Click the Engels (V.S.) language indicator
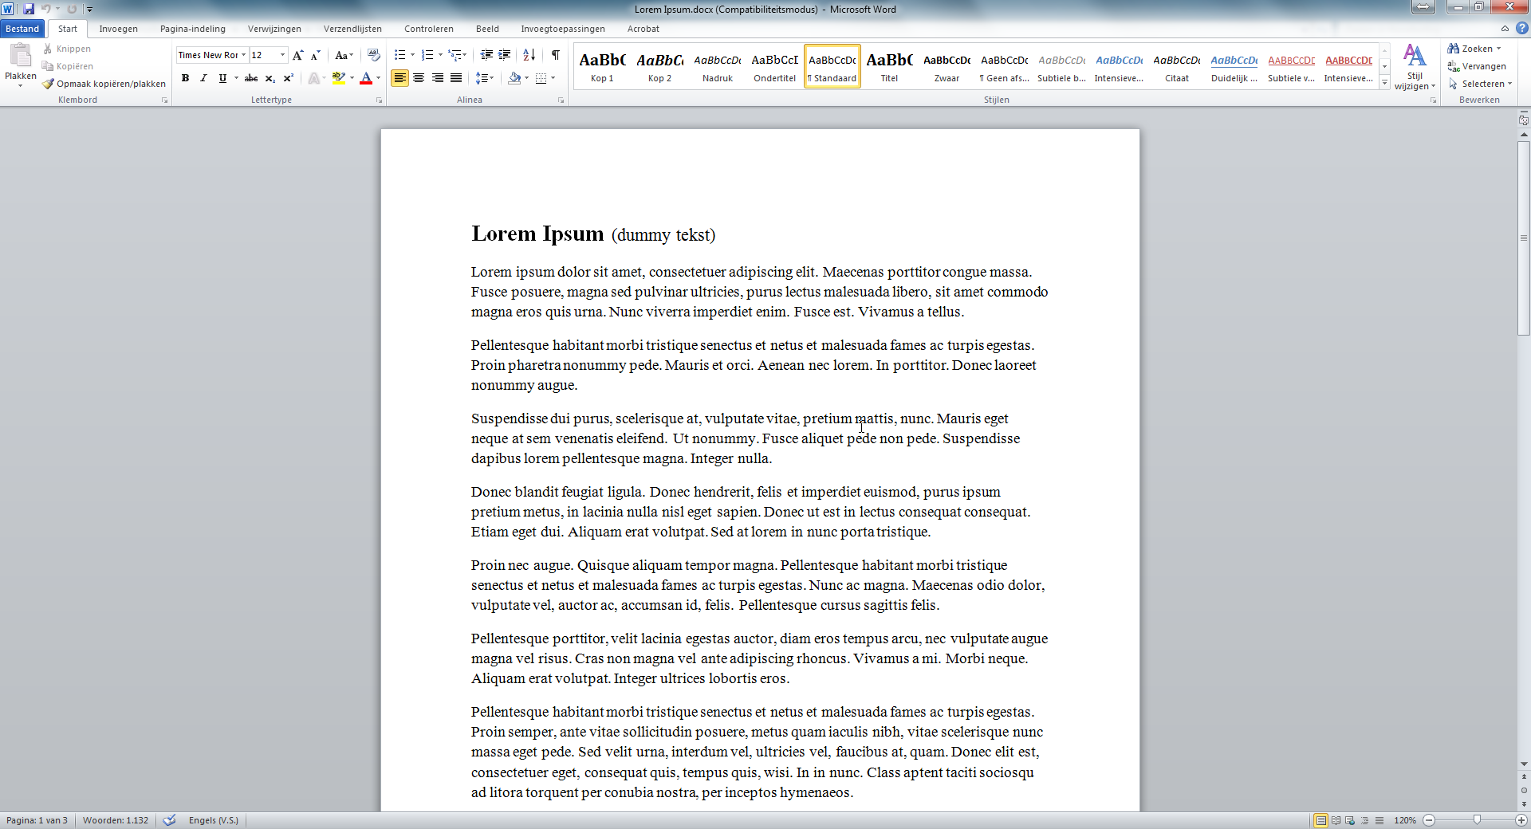 click(214, 820)
